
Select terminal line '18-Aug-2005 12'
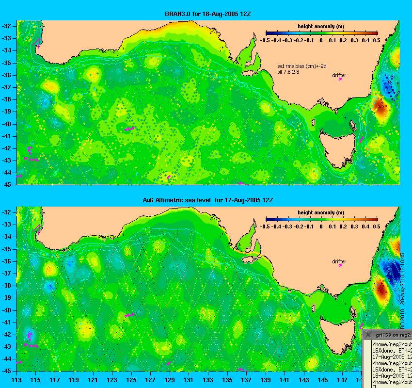tap(392, 376)
